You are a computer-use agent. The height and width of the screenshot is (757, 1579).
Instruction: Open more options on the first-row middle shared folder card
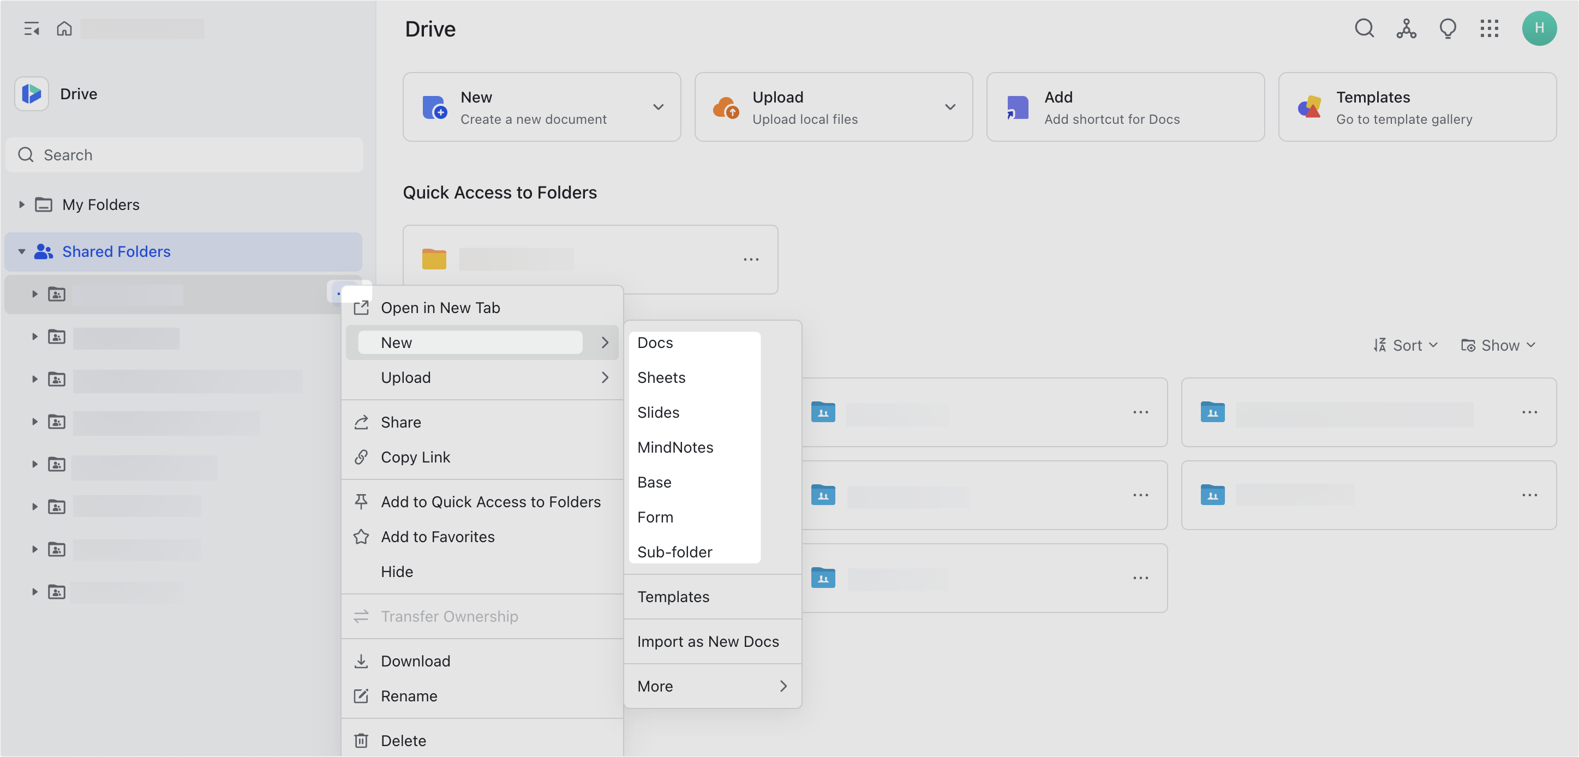1141,412
